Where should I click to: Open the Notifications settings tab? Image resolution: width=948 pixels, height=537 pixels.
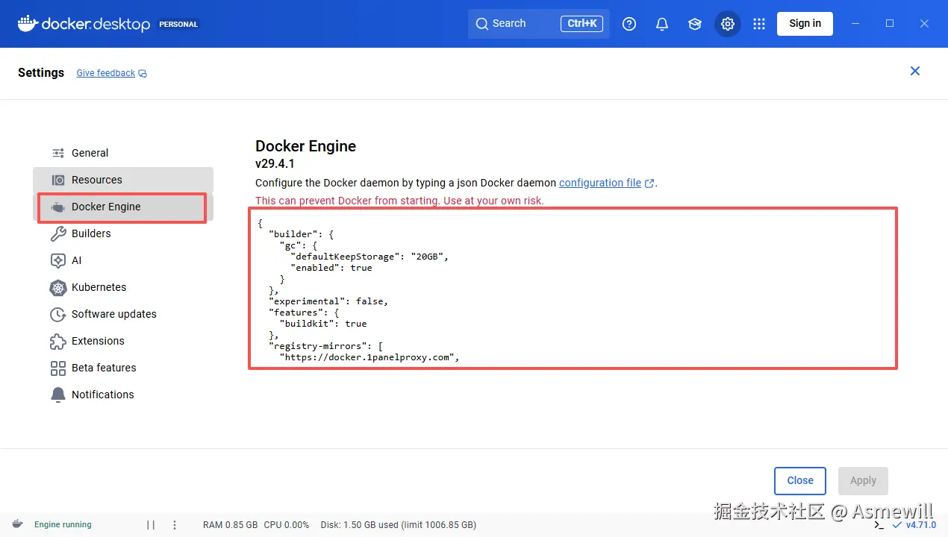coord(123,395)
